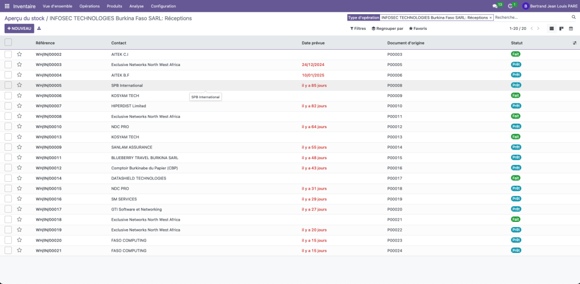Open the Produits menu

[114, 6]
